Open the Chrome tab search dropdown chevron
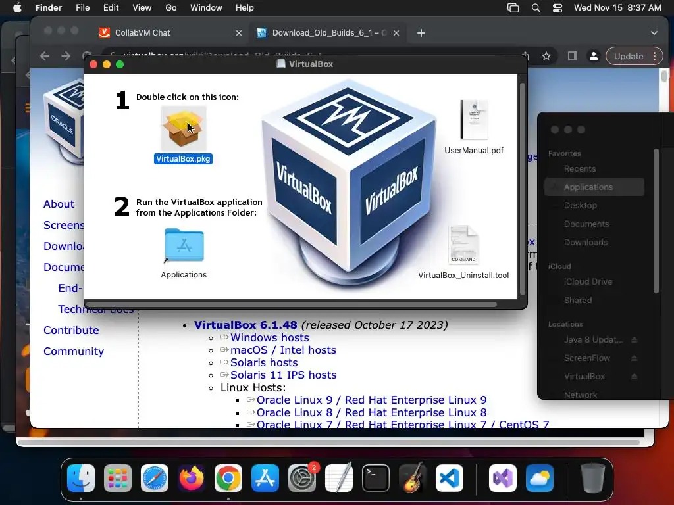Image resolution: width=674 pixels, height=505 pixels. [x=654, y=33]
